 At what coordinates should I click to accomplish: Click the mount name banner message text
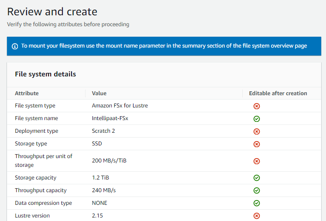[x=164, y=46]
